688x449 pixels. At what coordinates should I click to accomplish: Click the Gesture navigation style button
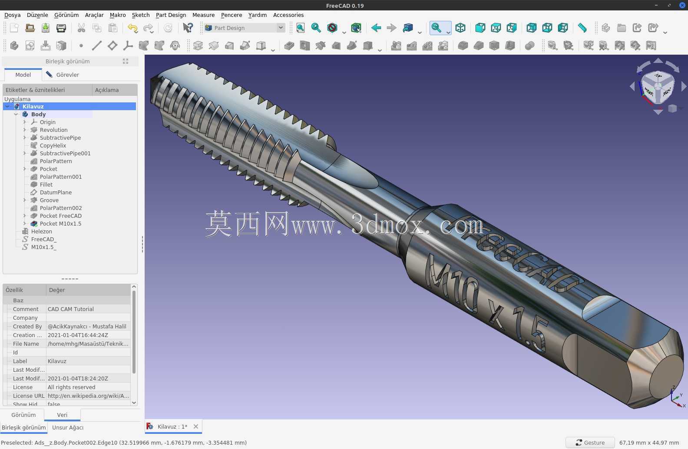point(590,442)
